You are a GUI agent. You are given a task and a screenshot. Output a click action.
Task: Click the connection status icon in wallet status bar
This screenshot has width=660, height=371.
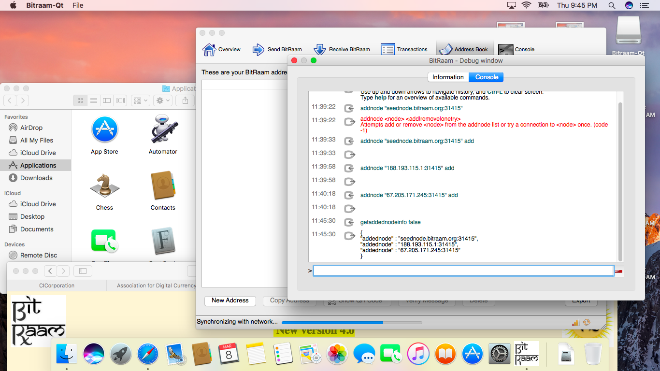click(x=575, y=323)
